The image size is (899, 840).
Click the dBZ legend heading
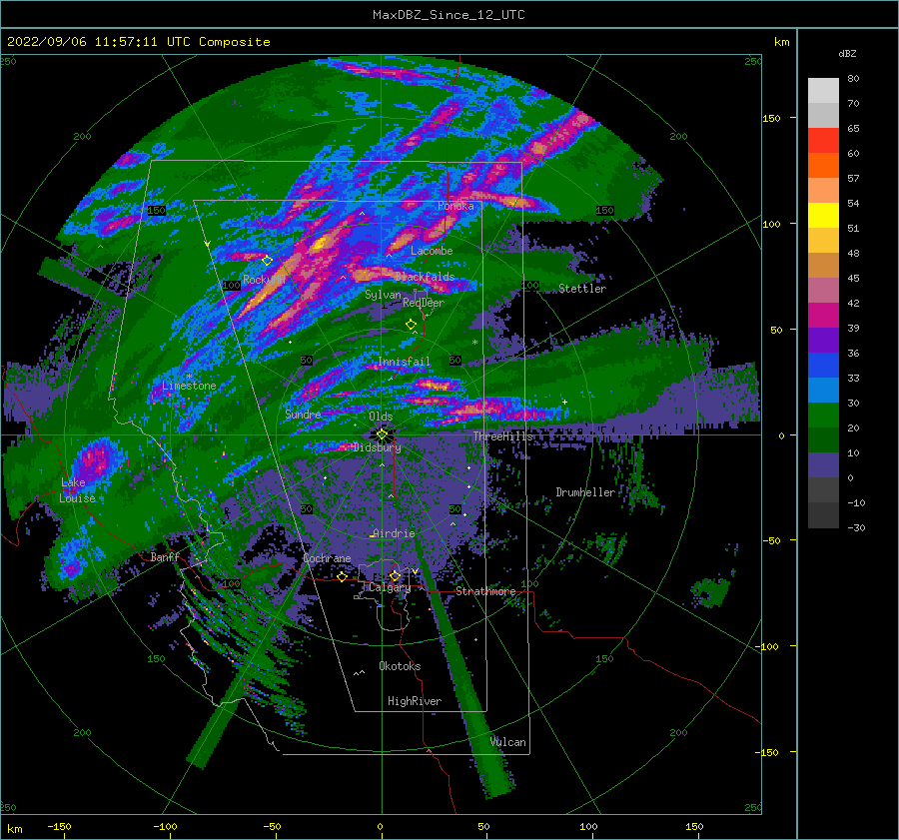pos(847,53)
